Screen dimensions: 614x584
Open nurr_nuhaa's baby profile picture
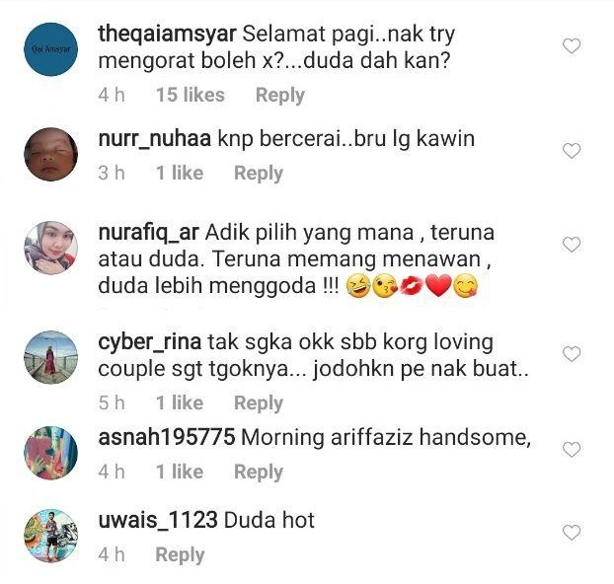point(51,154)
